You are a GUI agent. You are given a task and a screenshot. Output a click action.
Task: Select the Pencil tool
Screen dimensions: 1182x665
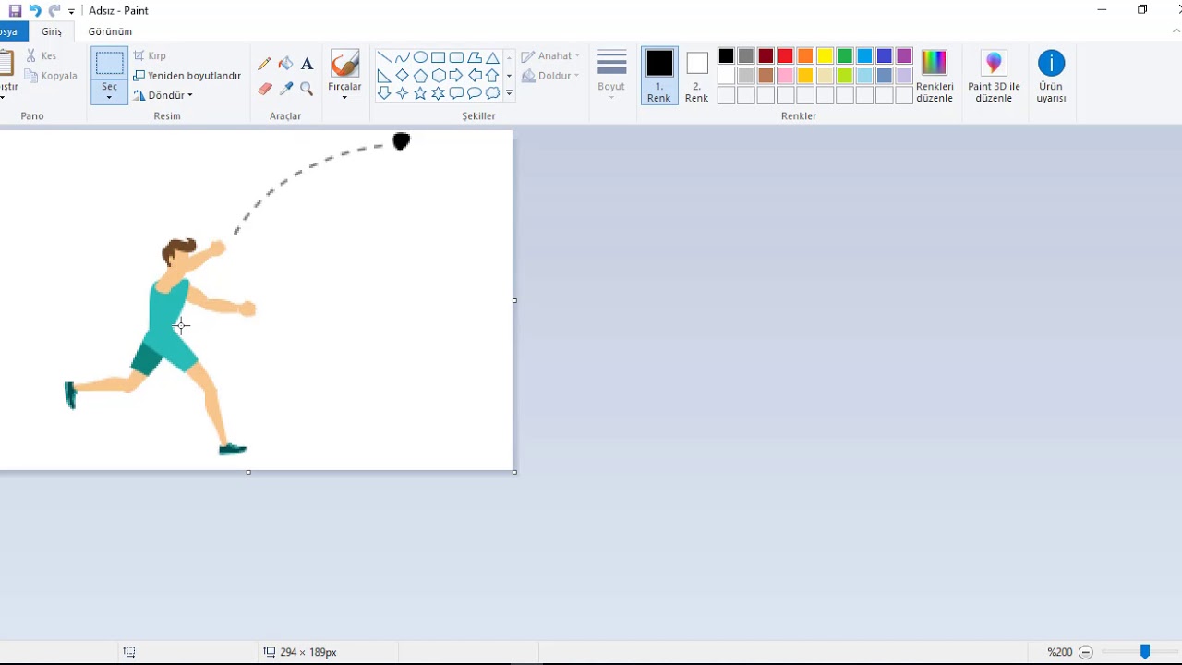pyautogui.click(x=265, y=64)
